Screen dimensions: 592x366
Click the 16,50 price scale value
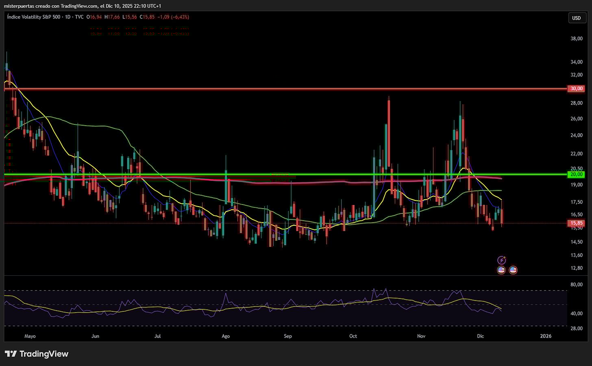click(x=577, y=215)
